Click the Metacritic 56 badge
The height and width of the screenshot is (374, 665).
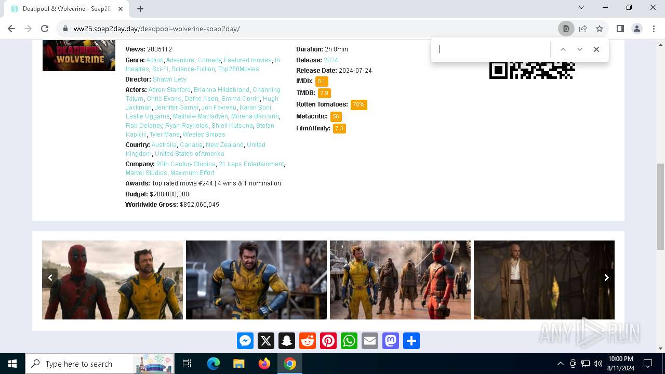point(336,116)
